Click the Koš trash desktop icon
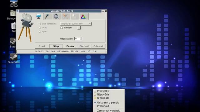 (x=13, y=27)
